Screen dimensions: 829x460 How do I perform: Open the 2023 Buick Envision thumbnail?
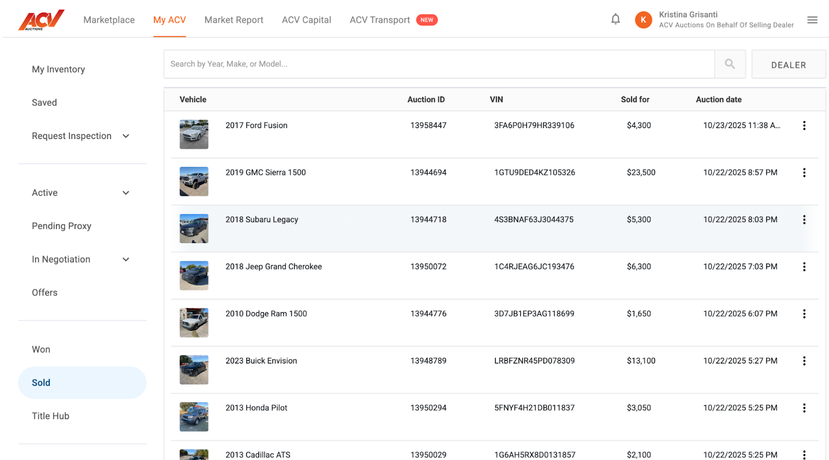click(x=194, y=370)
